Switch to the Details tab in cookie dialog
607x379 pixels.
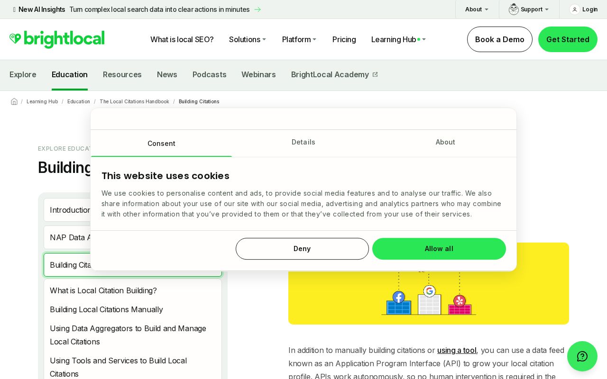[303, 142]
